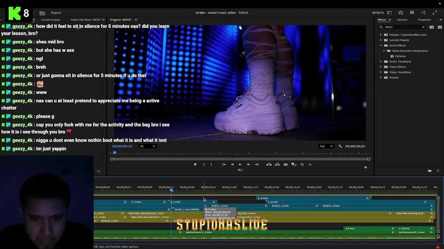This screenshot has width=444, height=249.
Task: Open the button editor plus icon
Action: coord(365,167)
